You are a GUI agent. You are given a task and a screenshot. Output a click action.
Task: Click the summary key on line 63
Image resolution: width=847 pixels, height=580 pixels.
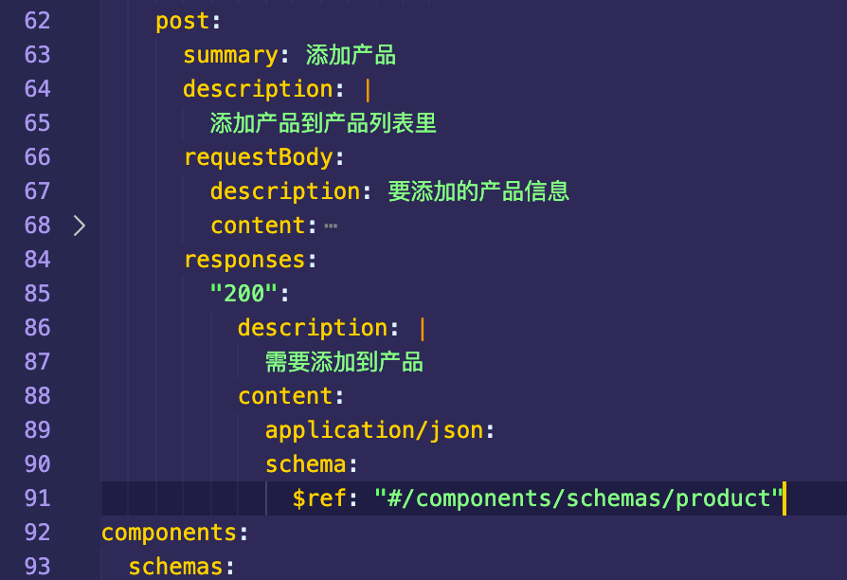230,55
